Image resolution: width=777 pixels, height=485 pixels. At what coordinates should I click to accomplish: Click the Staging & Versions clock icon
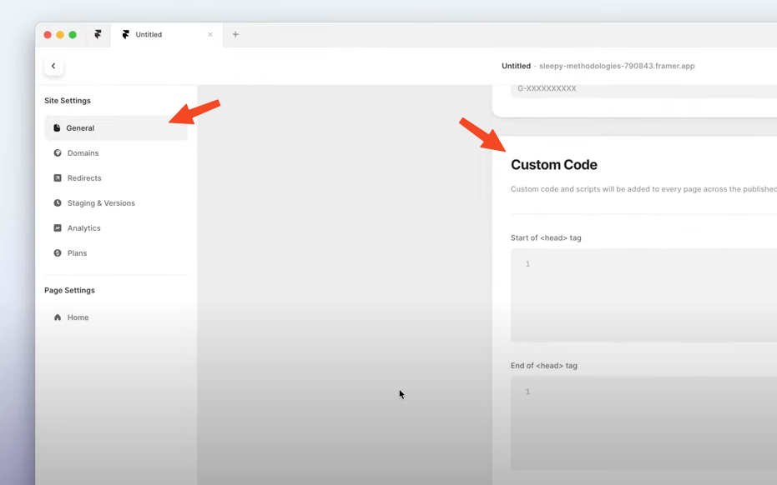58,203
